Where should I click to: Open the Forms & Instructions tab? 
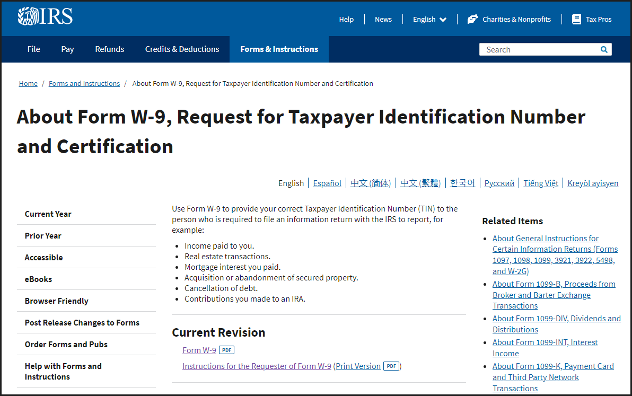(x=279, y=49)
